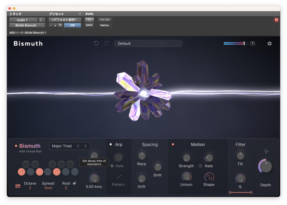Go to previous chord with left chevron
Screen dimensions: 287x205
pos(78,146)
